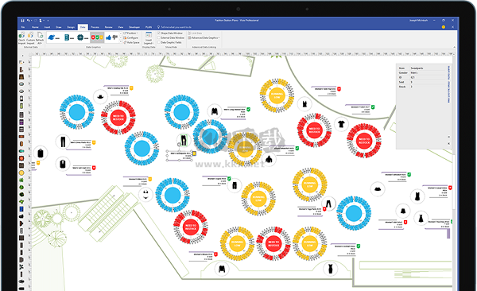Click the Custom Import icon
This screenshot has width=477, height=291.
point(30,38)
